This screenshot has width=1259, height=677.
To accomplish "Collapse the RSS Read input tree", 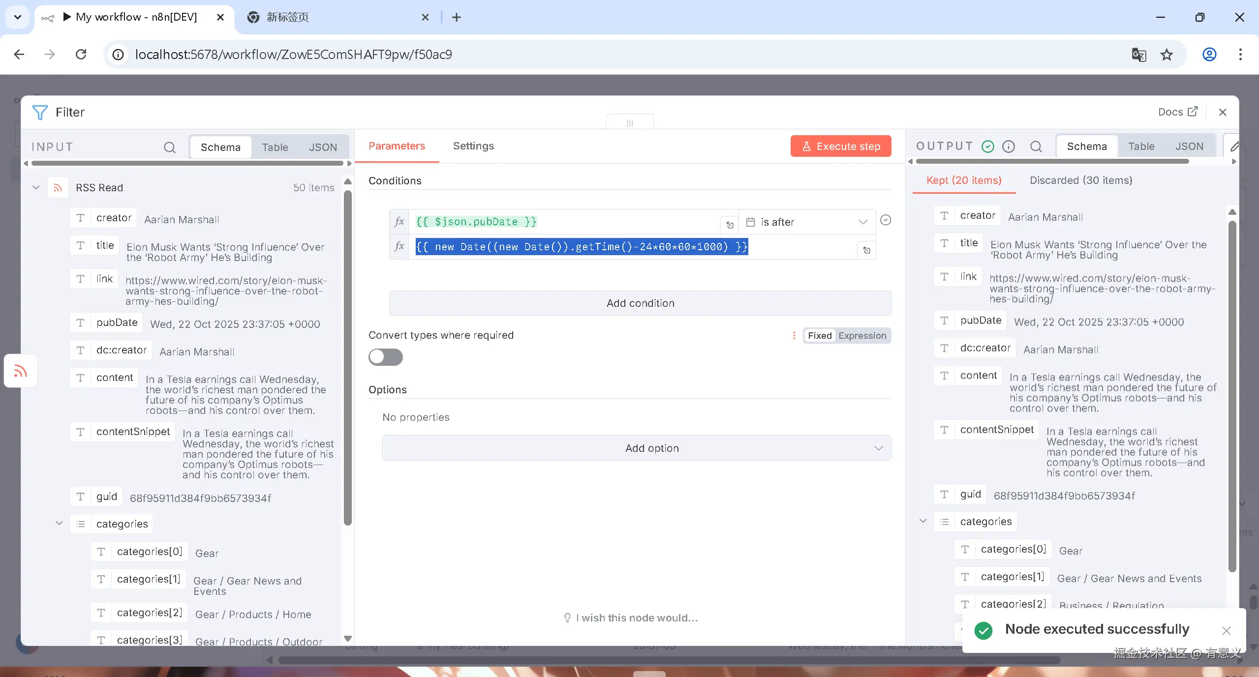I will 36,188.
